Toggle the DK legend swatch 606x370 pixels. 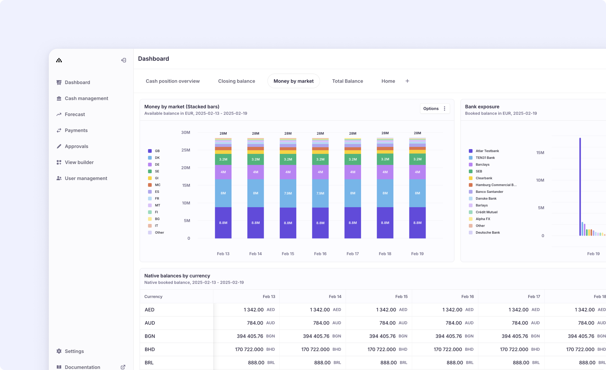(150, 158)
